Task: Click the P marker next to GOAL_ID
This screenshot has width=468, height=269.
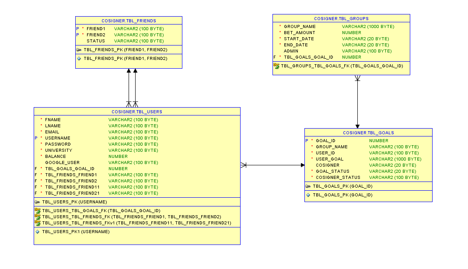Action: pyautogui.click(x=307, y=140)
